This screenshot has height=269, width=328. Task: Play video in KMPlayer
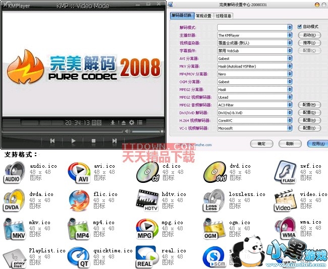(73, 141)
